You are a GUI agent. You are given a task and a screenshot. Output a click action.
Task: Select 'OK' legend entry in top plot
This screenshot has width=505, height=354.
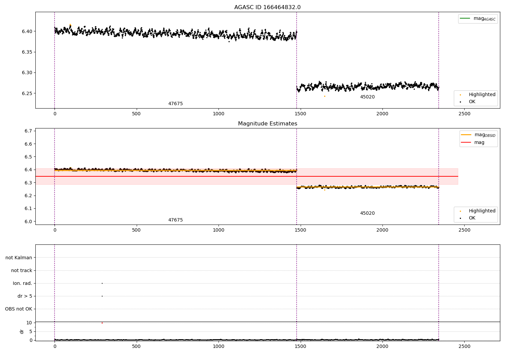pyautogui.click(x=472, y=102)
